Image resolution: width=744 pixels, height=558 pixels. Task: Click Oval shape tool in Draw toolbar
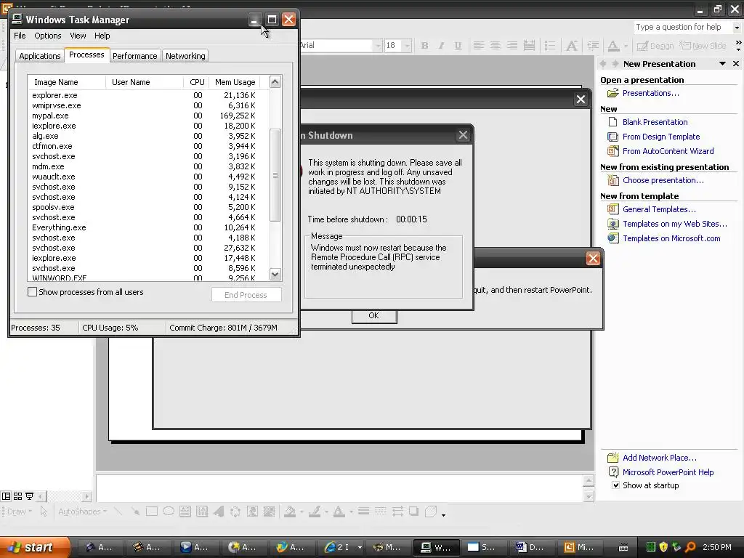tap(169, 511)
